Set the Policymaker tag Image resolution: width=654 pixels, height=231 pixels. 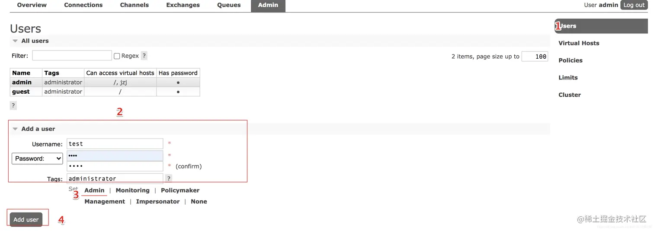tap(180, 190)
